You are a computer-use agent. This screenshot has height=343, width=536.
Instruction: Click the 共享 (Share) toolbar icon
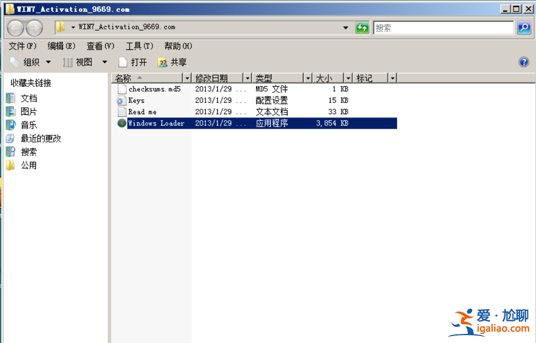[172, 62]
